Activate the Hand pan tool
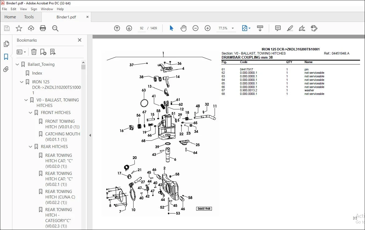 coord(183,28)
